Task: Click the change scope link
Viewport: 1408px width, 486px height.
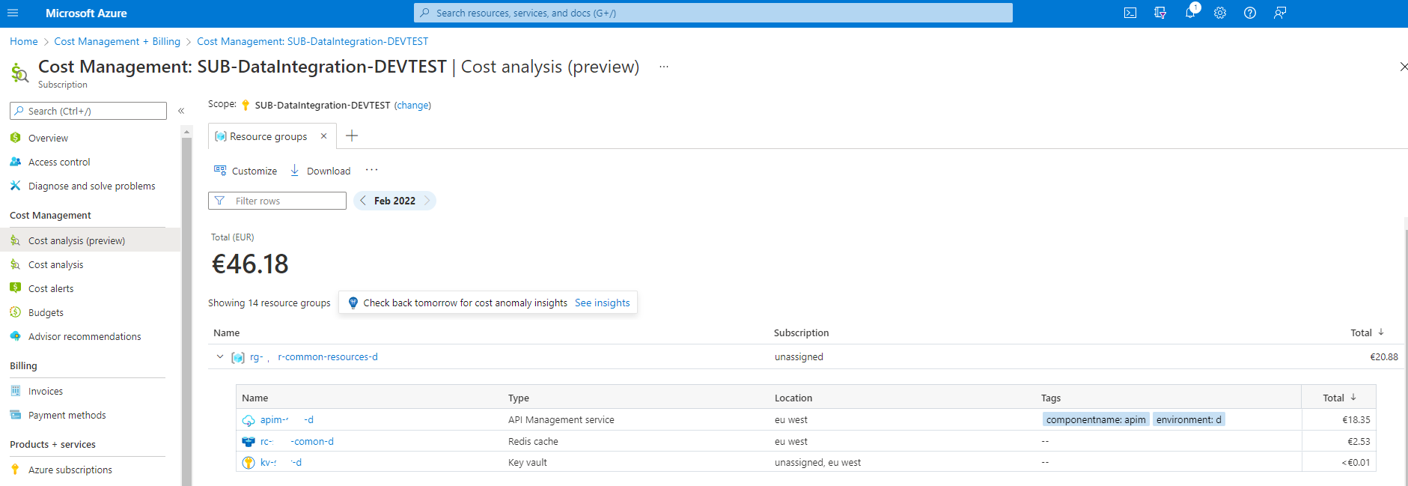Action: pyautogui.click(x=412, y=106)
